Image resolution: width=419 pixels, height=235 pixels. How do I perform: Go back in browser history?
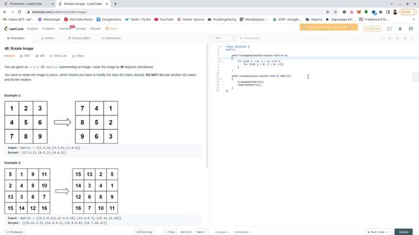tap(5, 12)
